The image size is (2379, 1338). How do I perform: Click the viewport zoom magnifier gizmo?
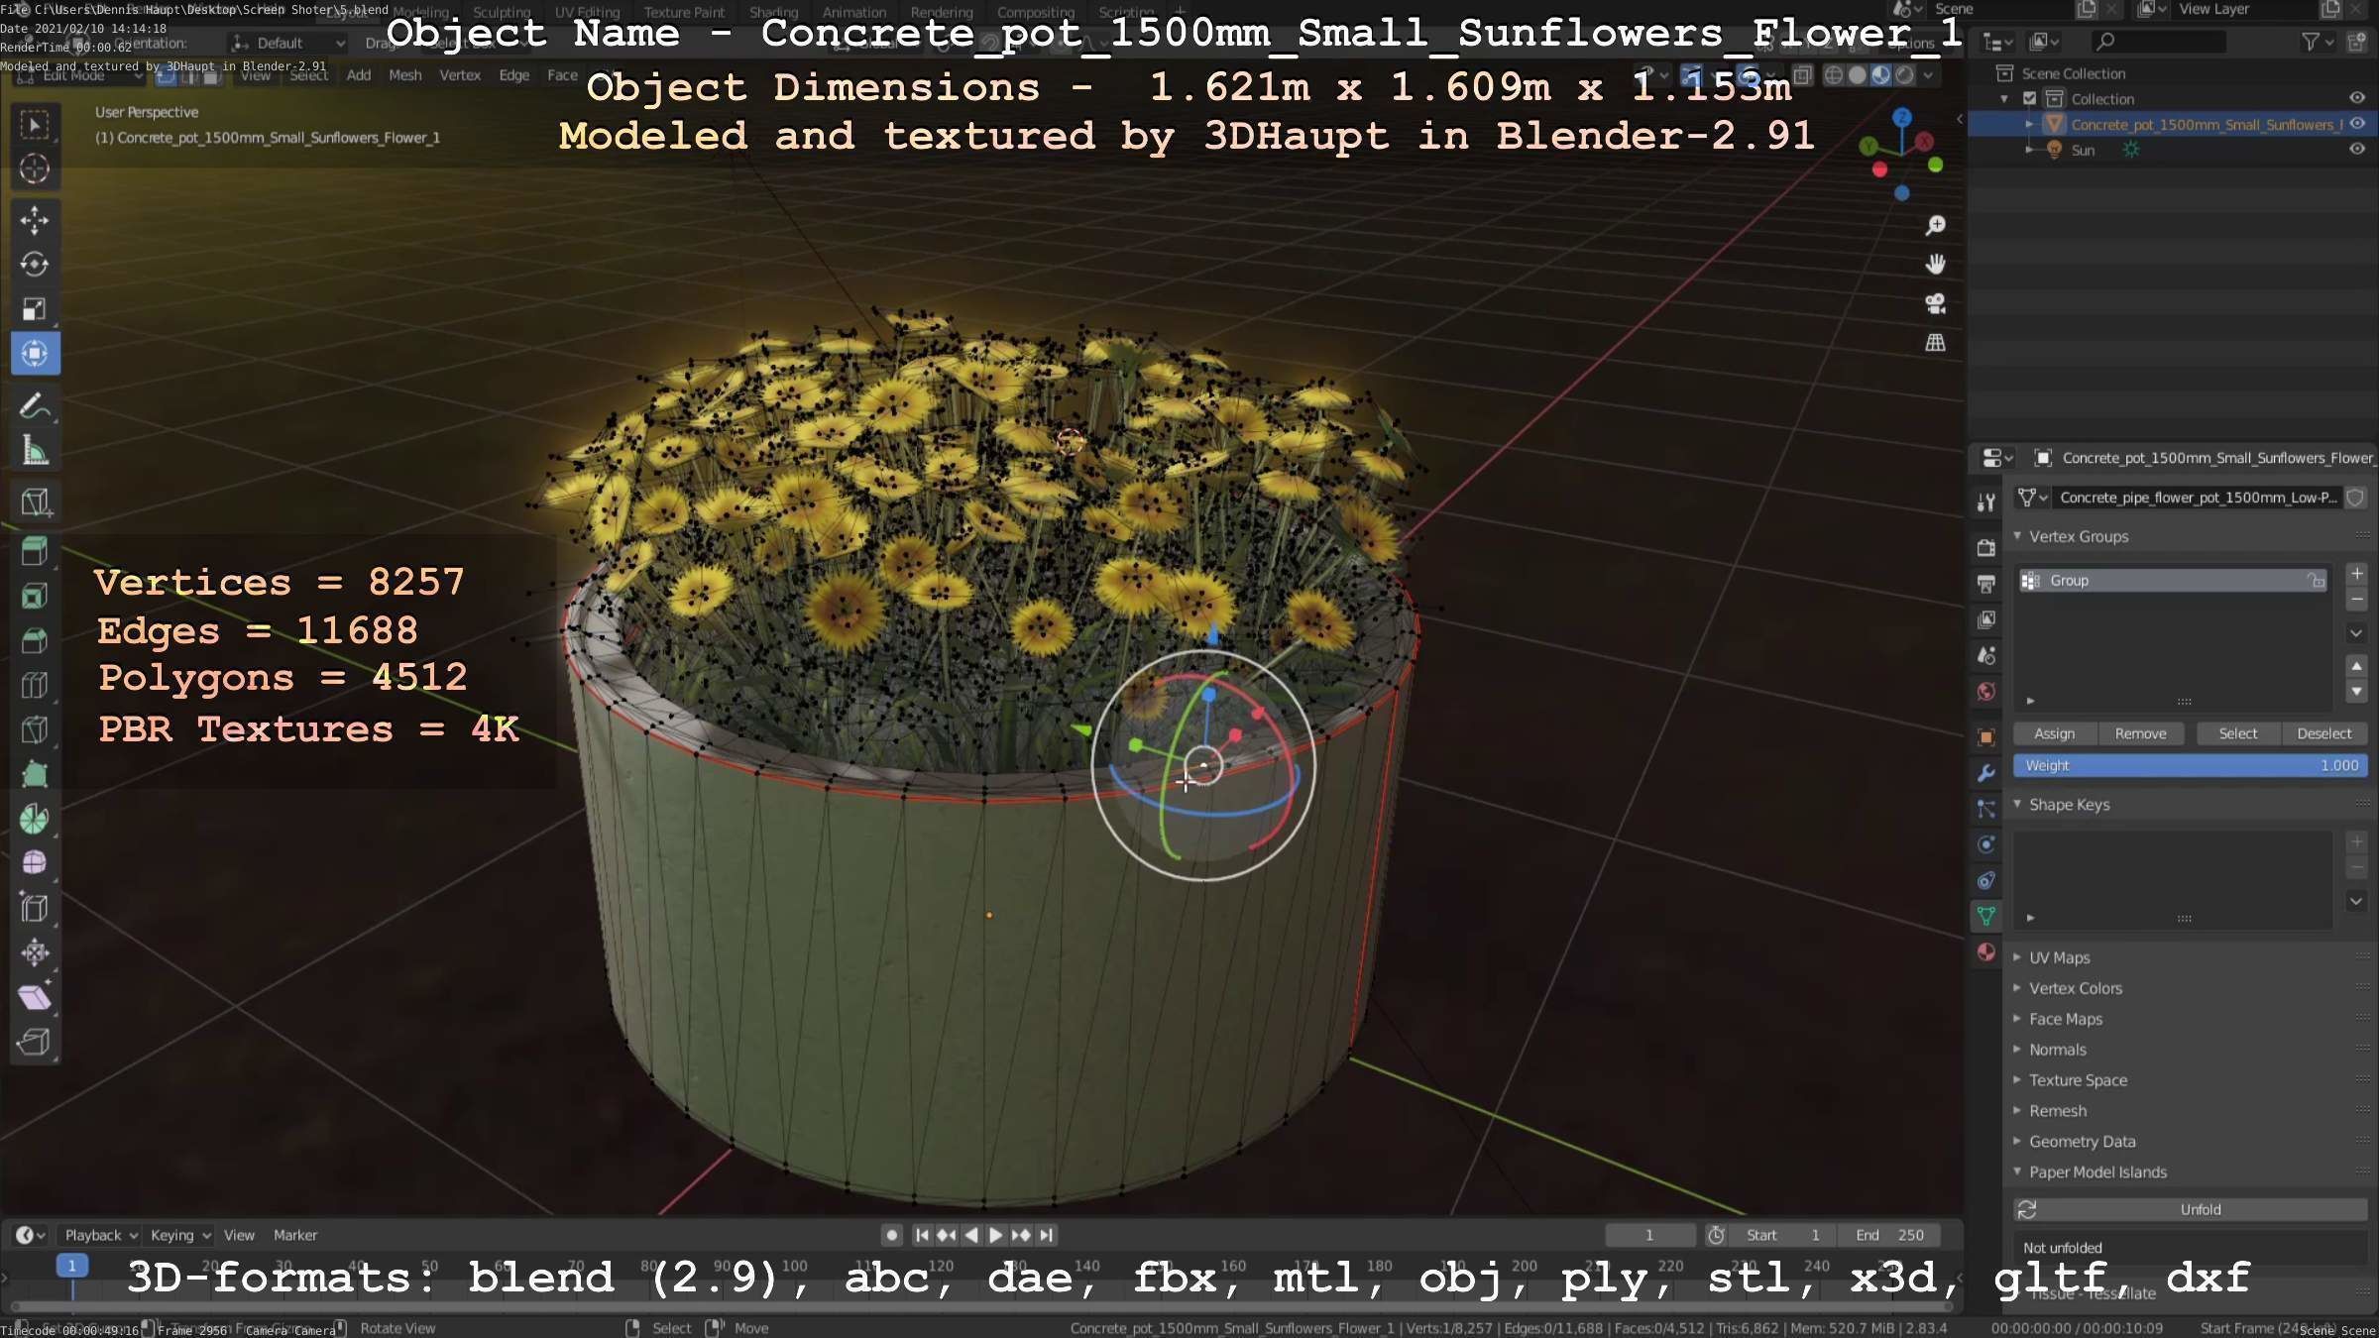(x=1935, y=226)
